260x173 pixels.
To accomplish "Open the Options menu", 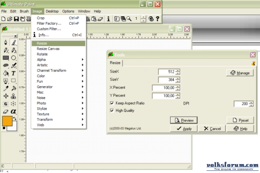I will pyautogui.click(x=68, y=11).
